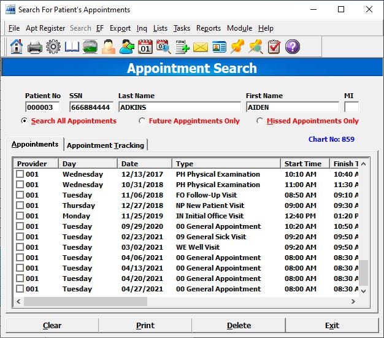The image size is (384, 338).
Task: Click the calendar with magnifier icon
Action: click(x=164, y=47)
